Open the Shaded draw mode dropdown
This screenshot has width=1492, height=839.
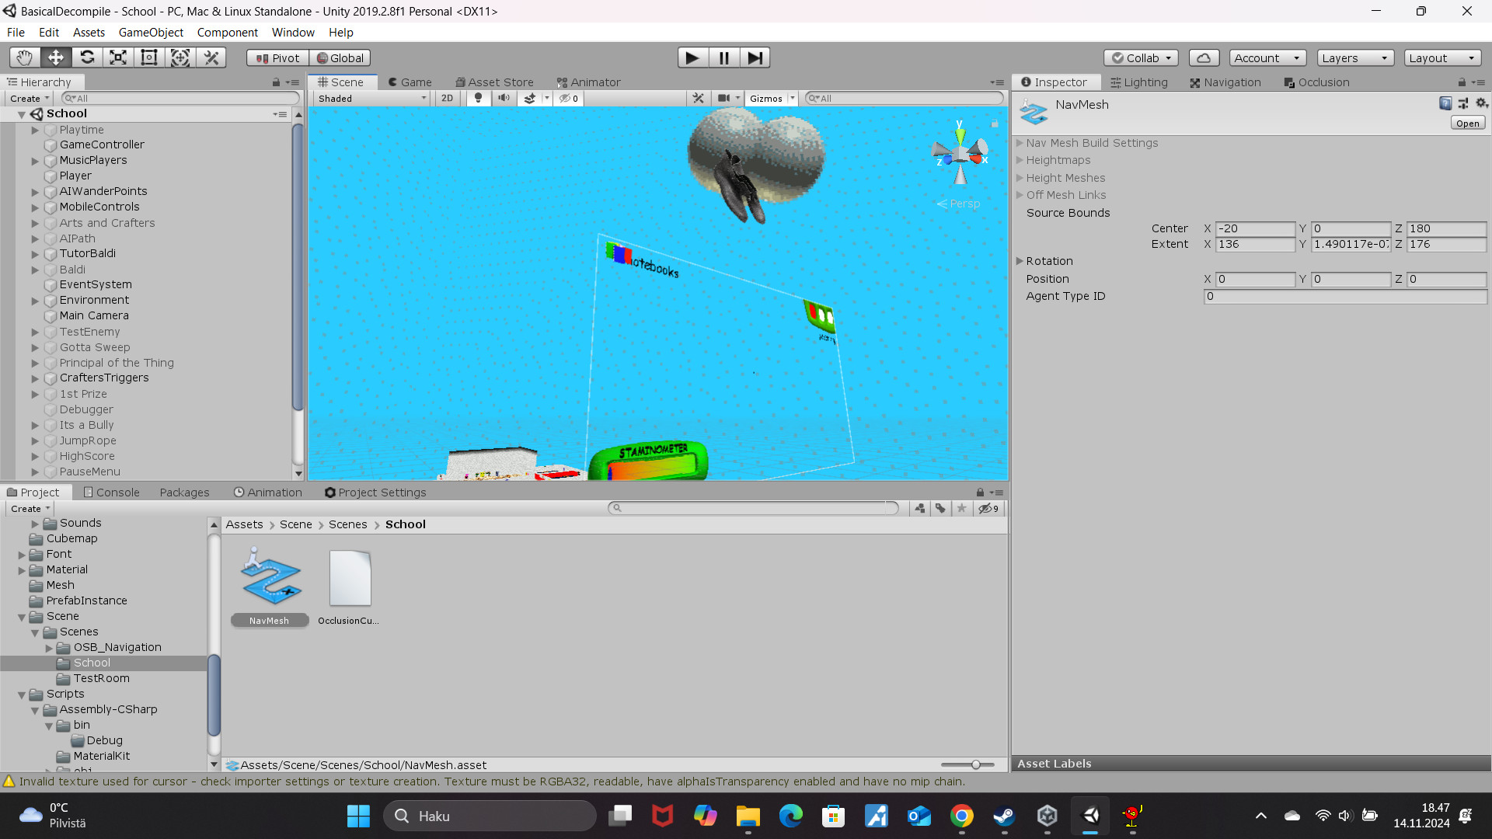coord(371,98)
